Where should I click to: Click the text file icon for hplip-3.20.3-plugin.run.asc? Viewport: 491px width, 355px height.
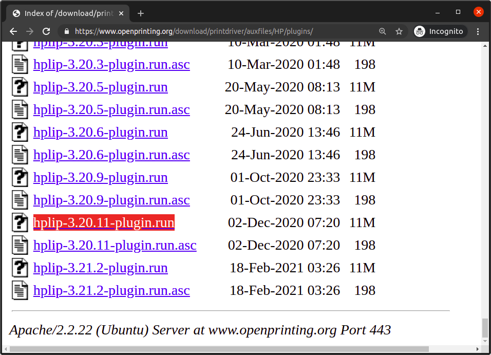point(20,64)
